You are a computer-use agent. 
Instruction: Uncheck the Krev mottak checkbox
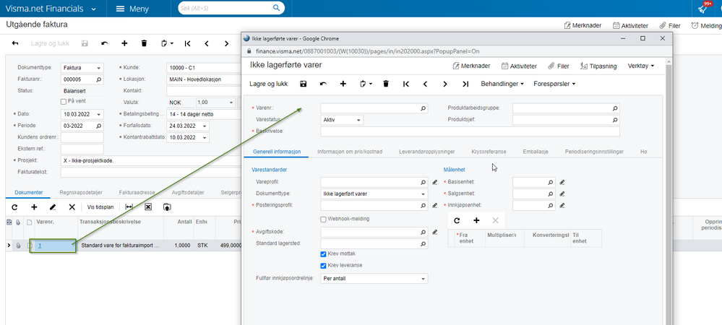[323, 253]
